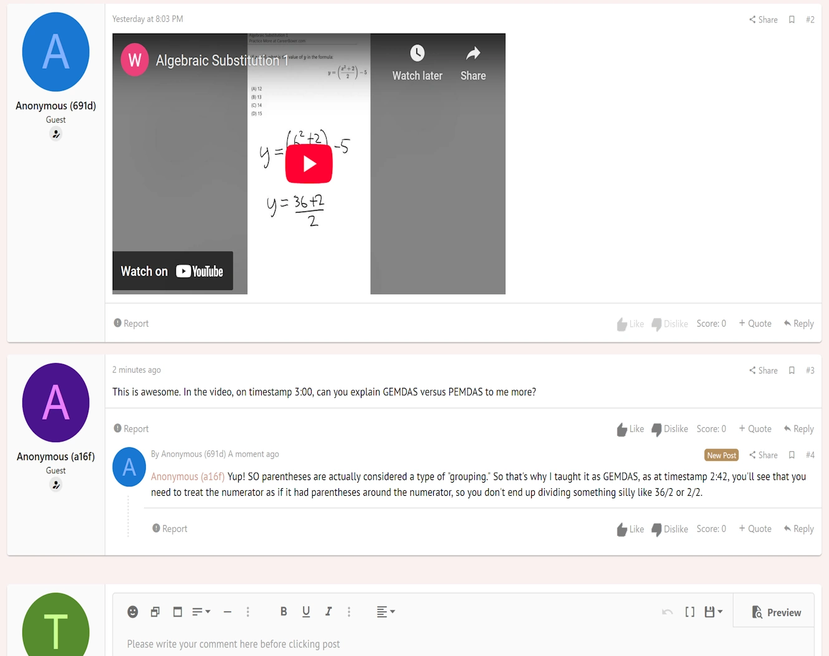Like post #4
Screen dimensions: 829x656
pyautogui.click(x=630, y=529)
